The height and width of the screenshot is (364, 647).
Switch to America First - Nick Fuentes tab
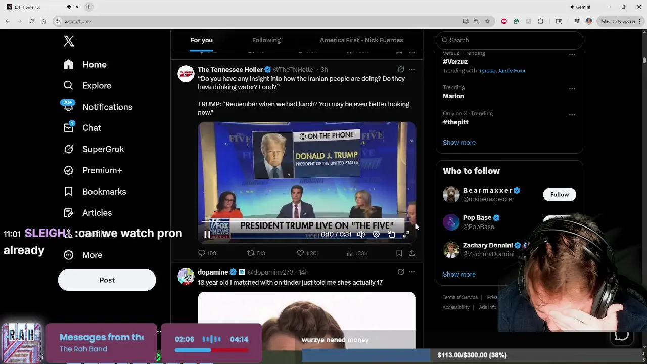pos(361,40)
